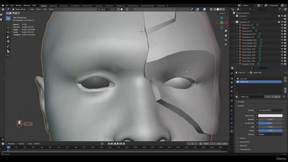
Task: Open the Material properties tab
Action: click(232, 131)
